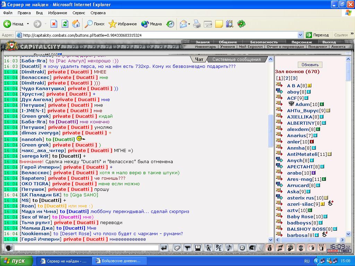Click the пуск Start button
355x266 pixels.
click(16, 261)
